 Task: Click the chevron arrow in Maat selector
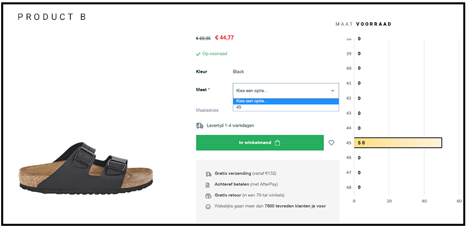coord(332,91)
